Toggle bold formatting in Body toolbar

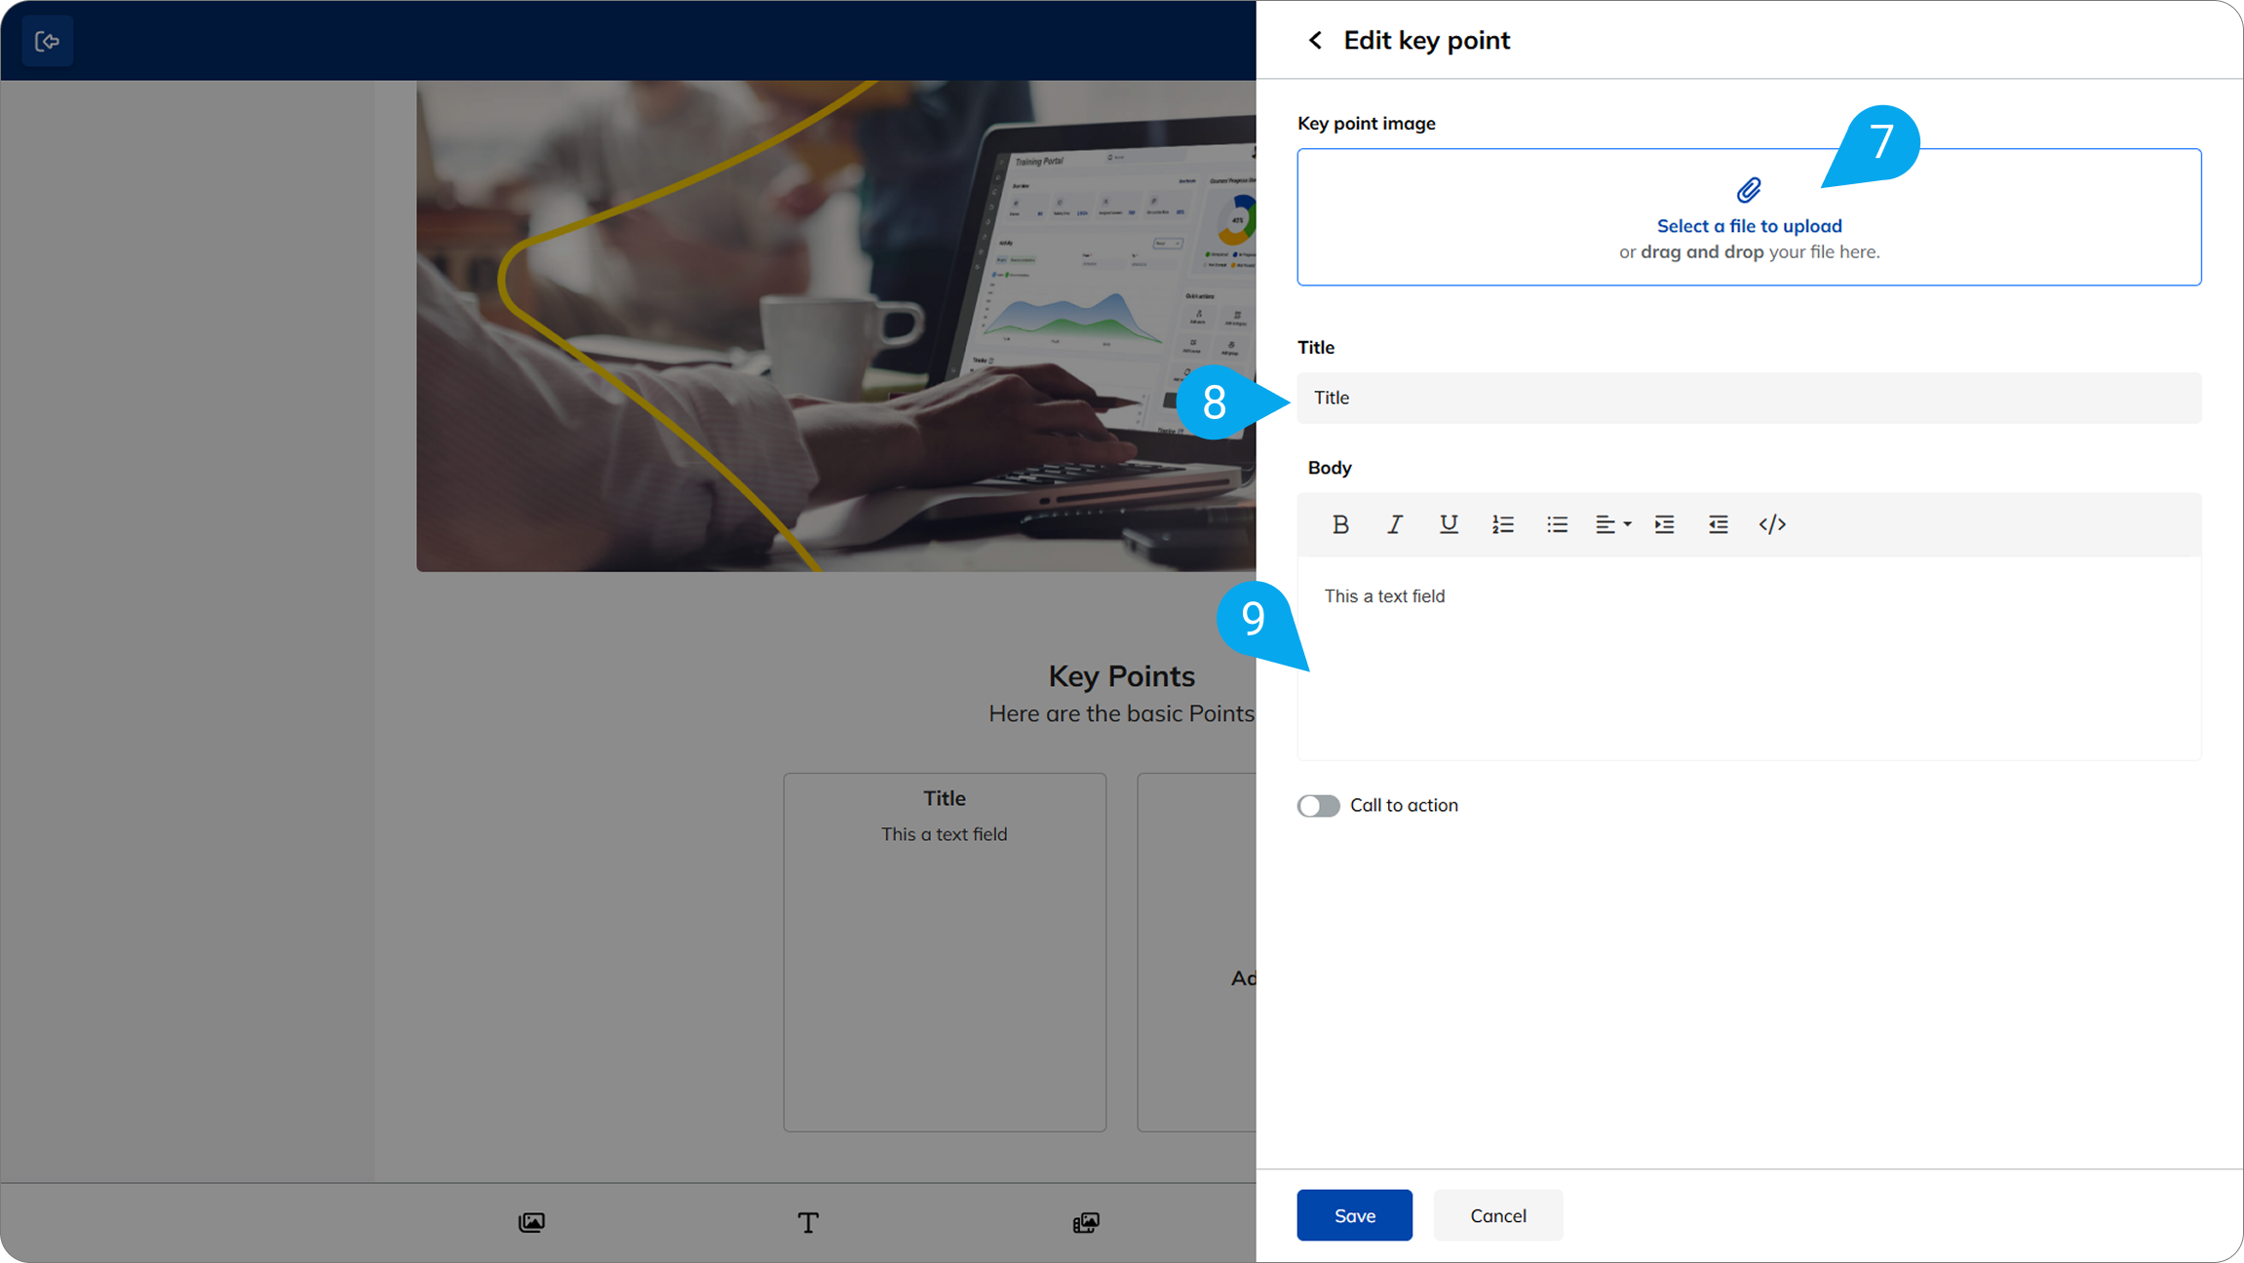click(1340, 524)
